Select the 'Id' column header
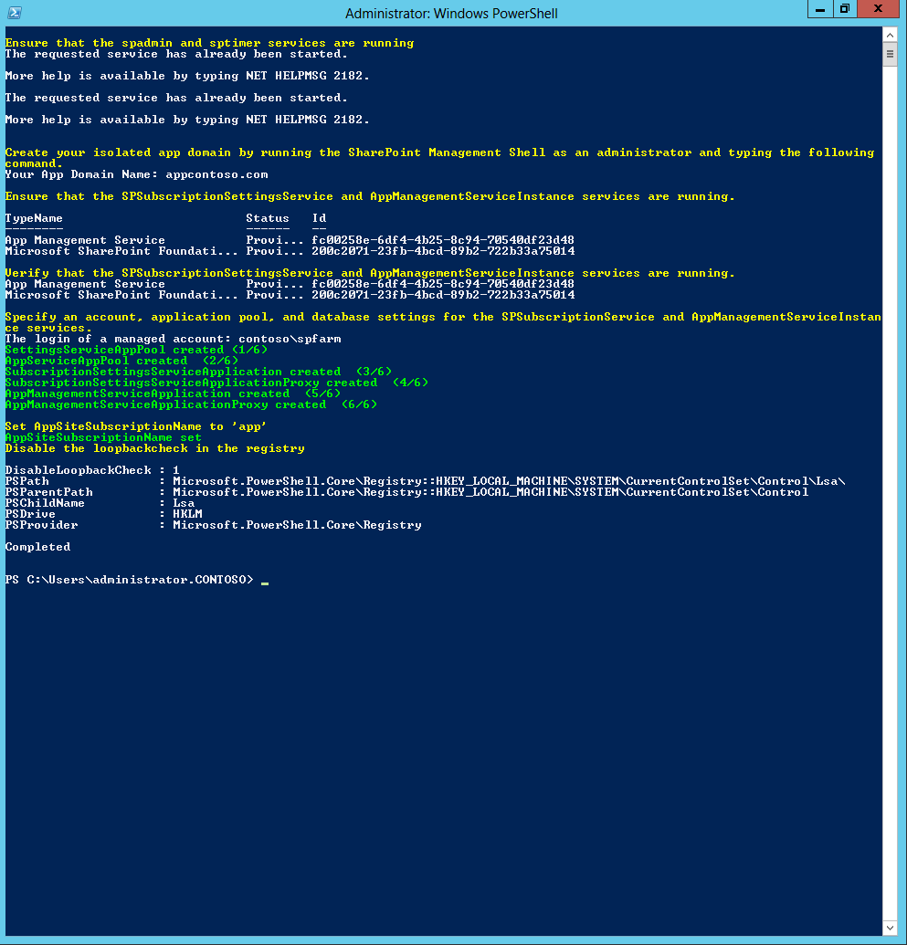Image resolution: width=907 pixels, height=945 pixels. 319,218
